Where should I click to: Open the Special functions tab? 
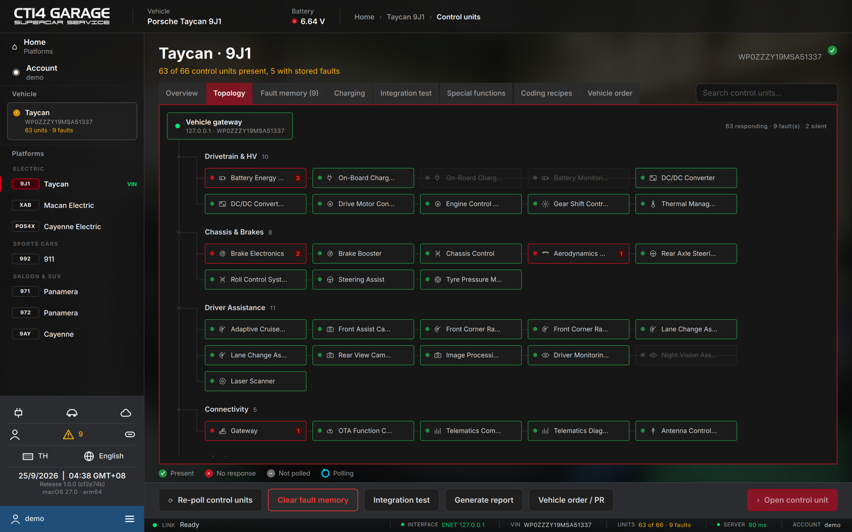[x=476, y=93]
